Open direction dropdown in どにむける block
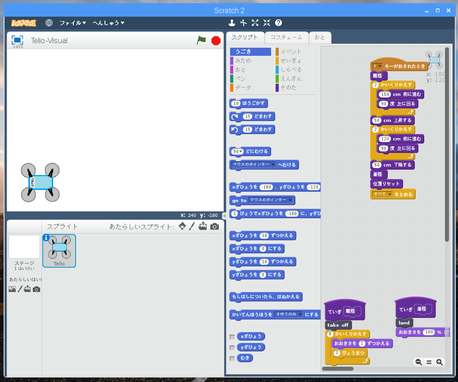This screenshot has height=382, width=458. click(241, 152)
